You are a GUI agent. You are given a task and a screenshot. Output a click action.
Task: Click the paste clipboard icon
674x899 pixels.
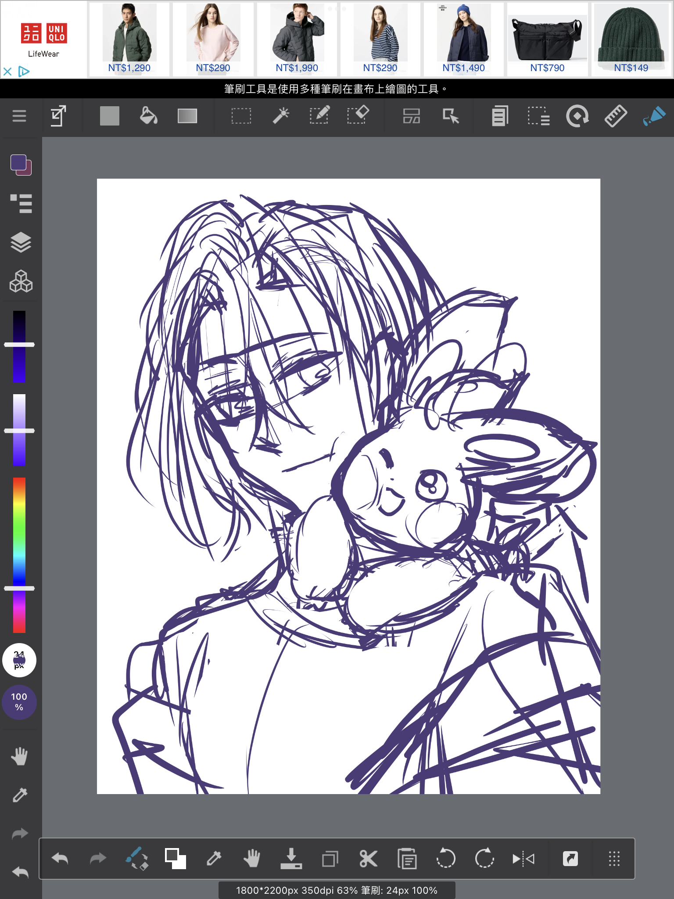point(407,859)
